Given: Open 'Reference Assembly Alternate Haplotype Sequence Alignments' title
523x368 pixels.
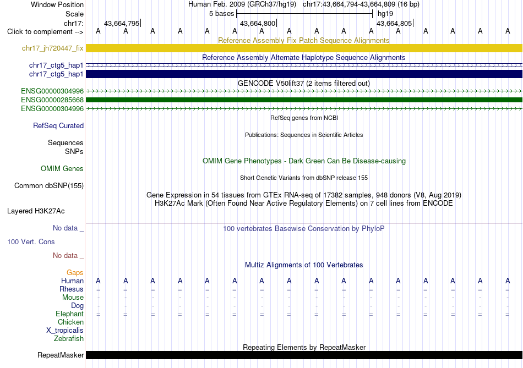Looking at the screenshot, I should (304, 57).
